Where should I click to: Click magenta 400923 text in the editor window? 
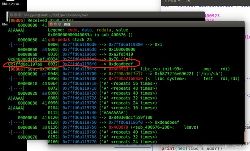212,16
